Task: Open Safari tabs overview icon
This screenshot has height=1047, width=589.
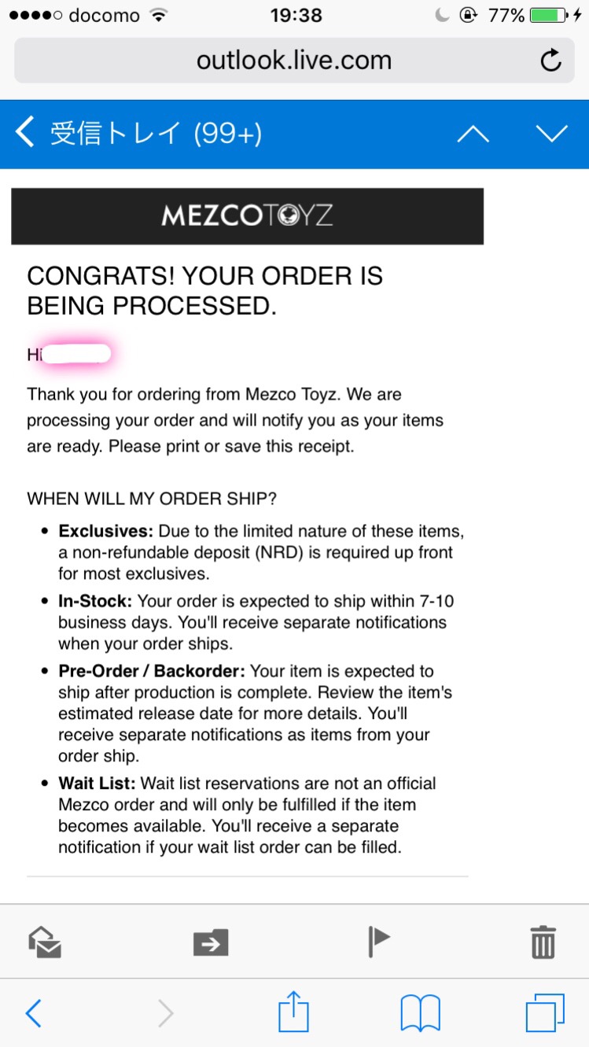Action: pyautogui.click(x=545, y=1012)
